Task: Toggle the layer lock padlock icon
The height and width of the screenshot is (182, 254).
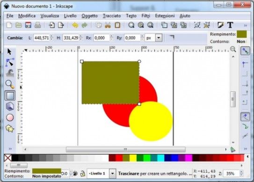Action: [83, 174]
